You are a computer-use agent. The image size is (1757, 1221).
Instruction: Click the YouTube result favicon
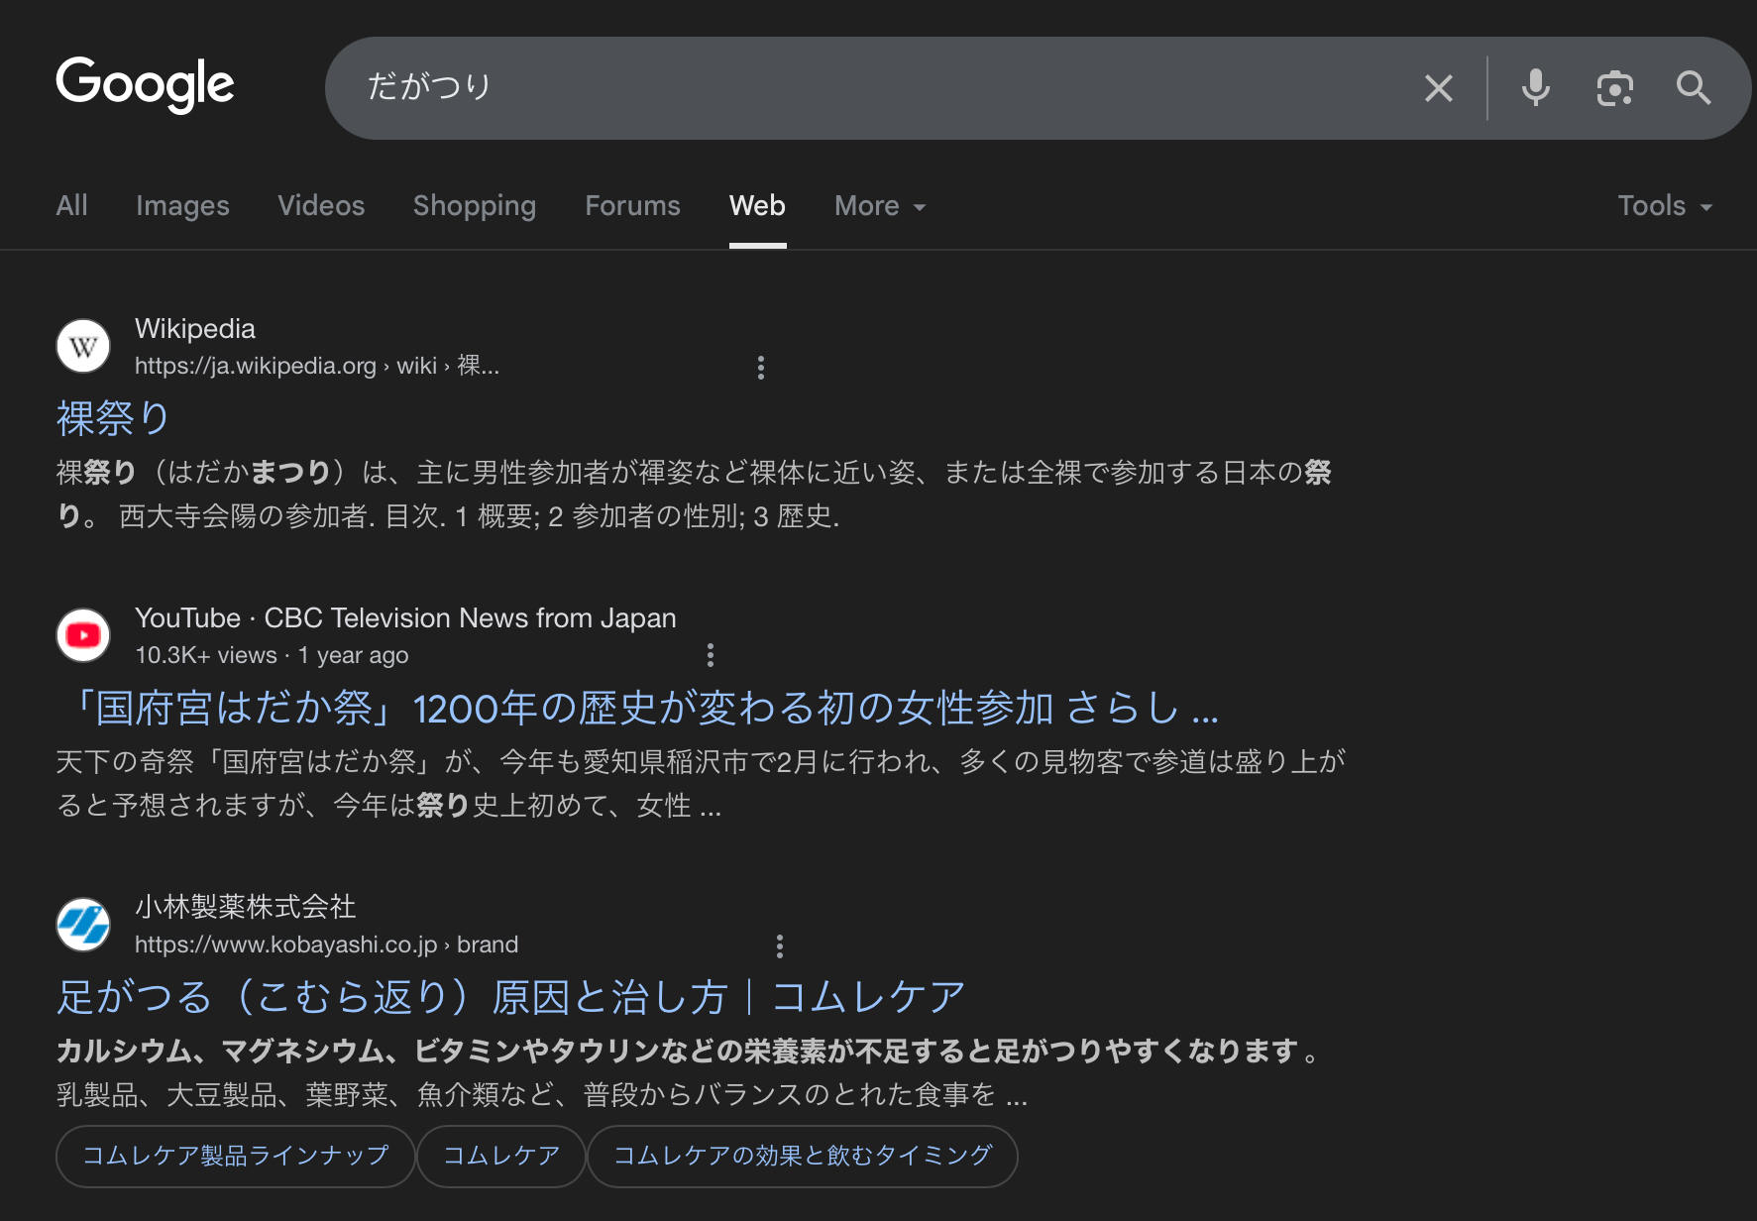(83, 635)
